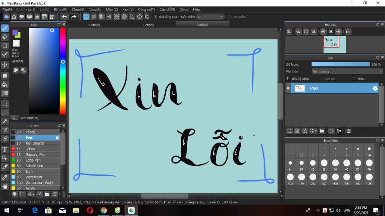The width and height of the screenshot is (385, 216).
Task: Adjust the Độ trong opacity slider
Action: click(341, 64)
